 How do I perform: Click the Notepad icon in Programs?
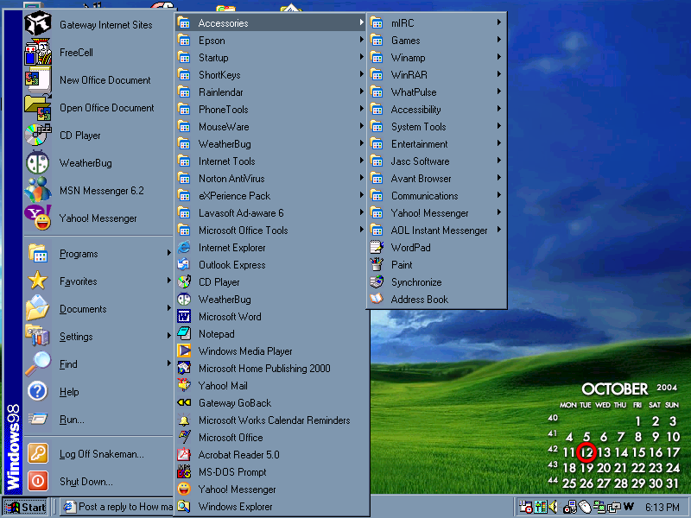(x=184, y=333)
